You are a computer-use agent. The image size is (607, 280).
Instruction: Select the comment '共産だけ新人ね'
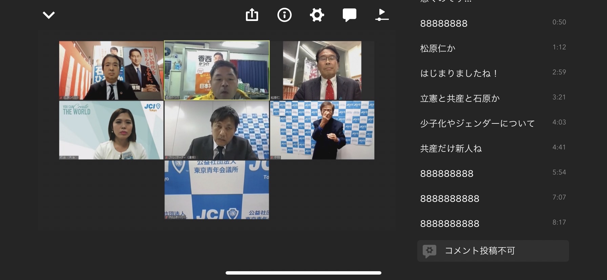click(451, 148)
